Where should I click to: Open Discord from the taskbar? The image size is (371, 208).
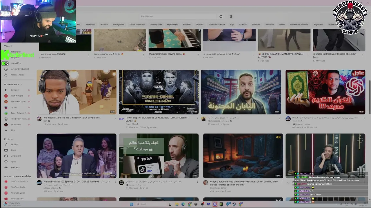point(215,204)
